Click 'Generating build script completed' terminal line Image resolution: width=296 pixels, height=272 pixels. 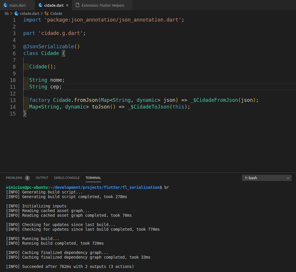tap(66, 197)
